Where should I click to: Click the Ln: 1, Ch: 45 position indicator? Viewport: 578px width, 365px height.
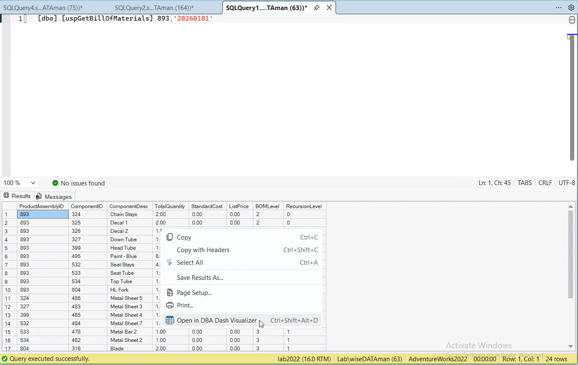click(495, 183)
